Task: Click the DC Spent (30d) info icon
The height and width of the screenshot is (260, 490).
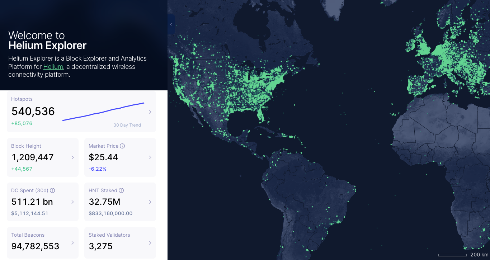Action: 52,190
